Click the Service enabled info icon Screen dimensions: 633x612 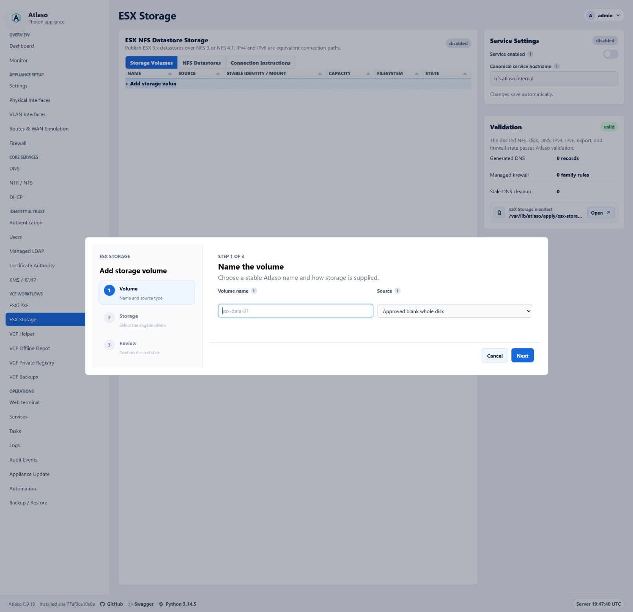tap(530, 54)
